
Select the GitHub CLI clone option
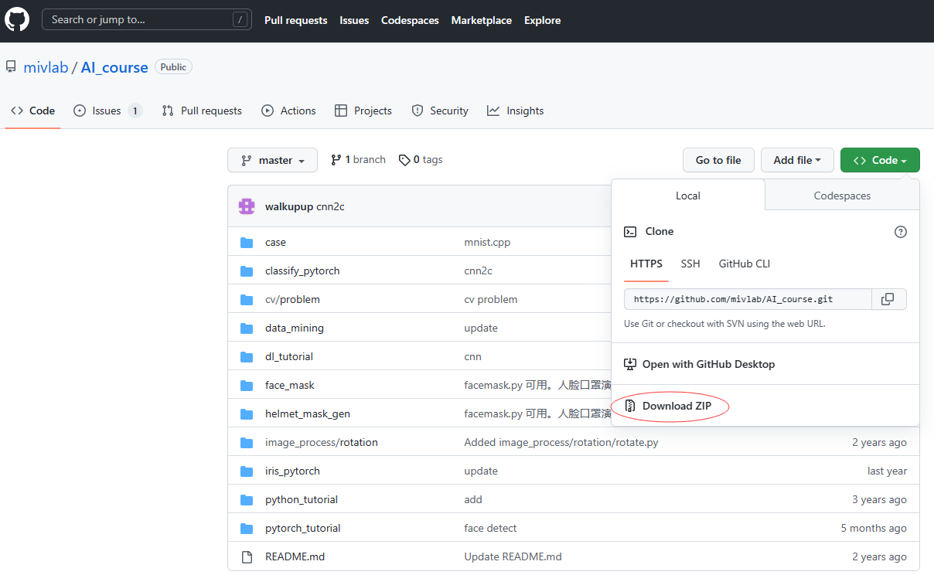pyautogui.click(x=745, y=264)
